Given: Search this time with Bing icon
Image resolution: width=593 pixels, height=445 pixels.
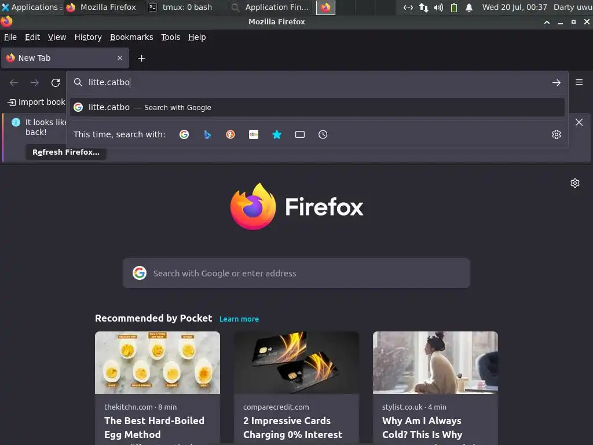Looking at the screenshot, I should [x=207, y=134].
